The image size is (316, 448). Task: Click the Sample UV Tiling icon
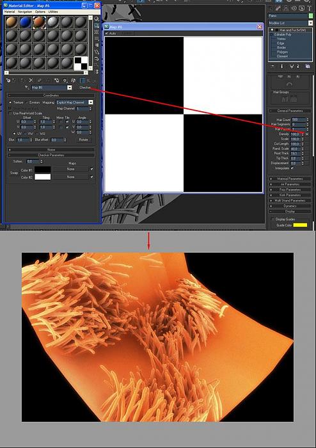97,38
